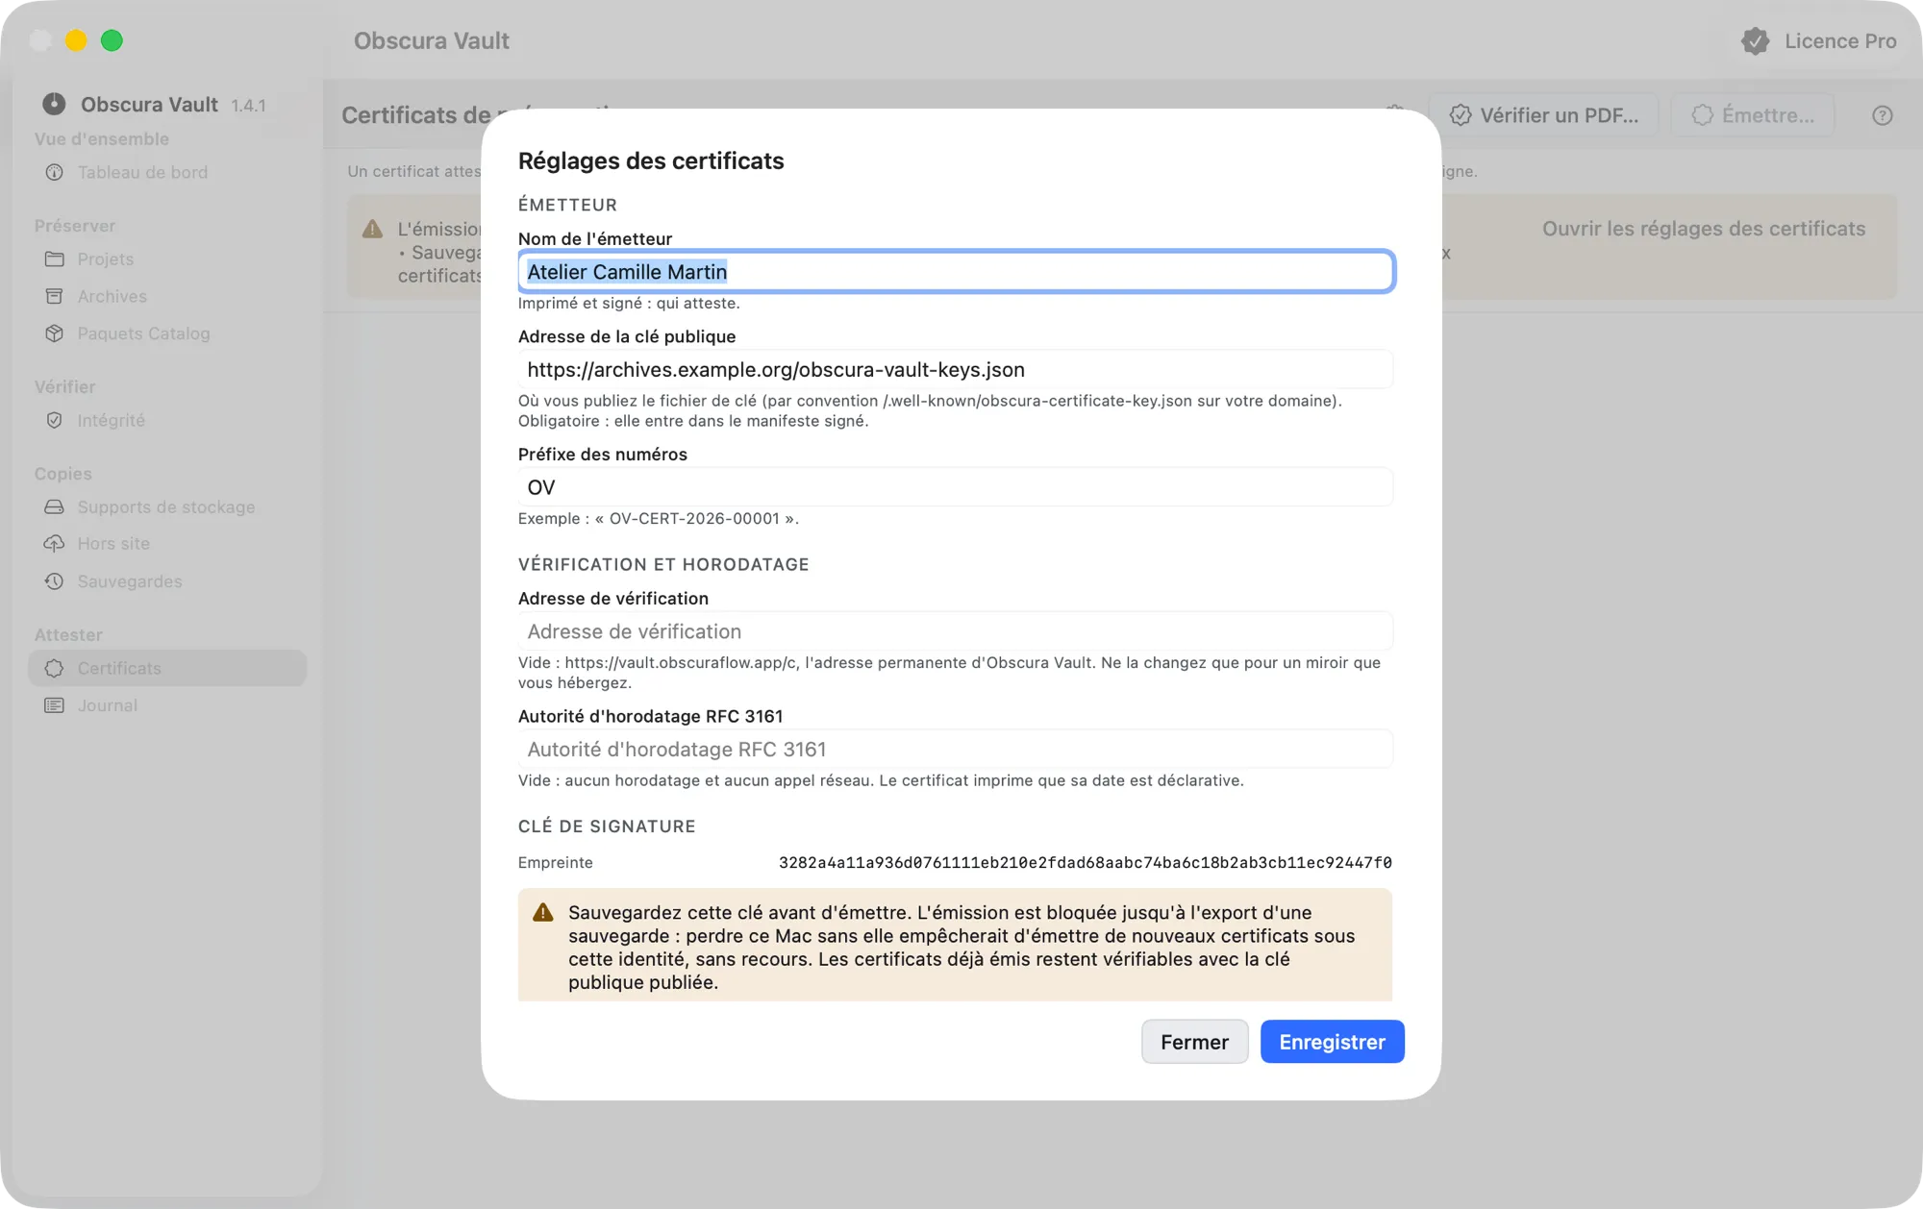Select Certificats in the sidebar

pyautogui.click(x=167, y=668)
